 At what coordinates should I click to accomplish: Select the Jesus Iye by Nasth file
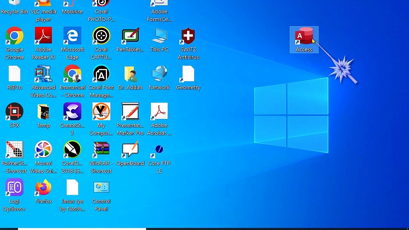coord(72,195)
